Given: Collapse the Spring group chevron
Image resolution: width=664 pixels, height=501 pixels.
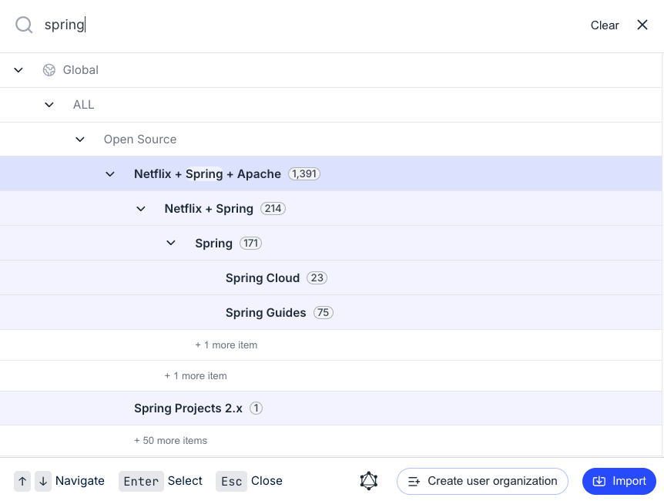Looking at the screenshot, I should pyautogui.click(x=171, y=244).
